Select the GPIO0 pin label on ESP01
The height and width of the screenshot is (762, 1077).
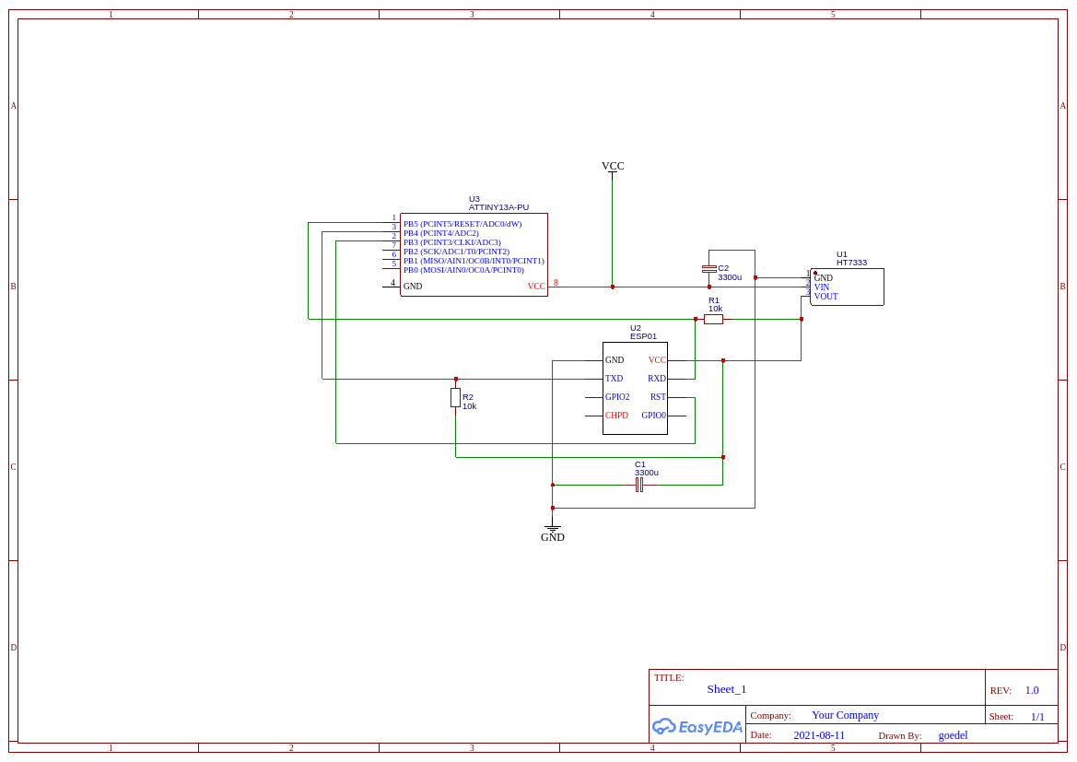pyautogui.click(x=653, y=416)
